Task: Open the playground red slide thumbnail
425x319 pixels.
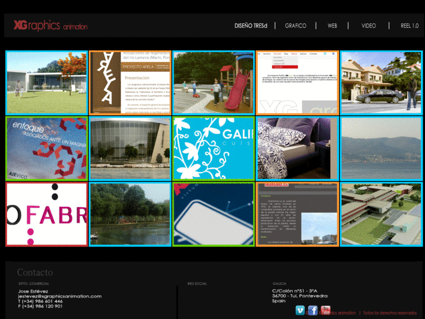Action: (x=213, y=83)
